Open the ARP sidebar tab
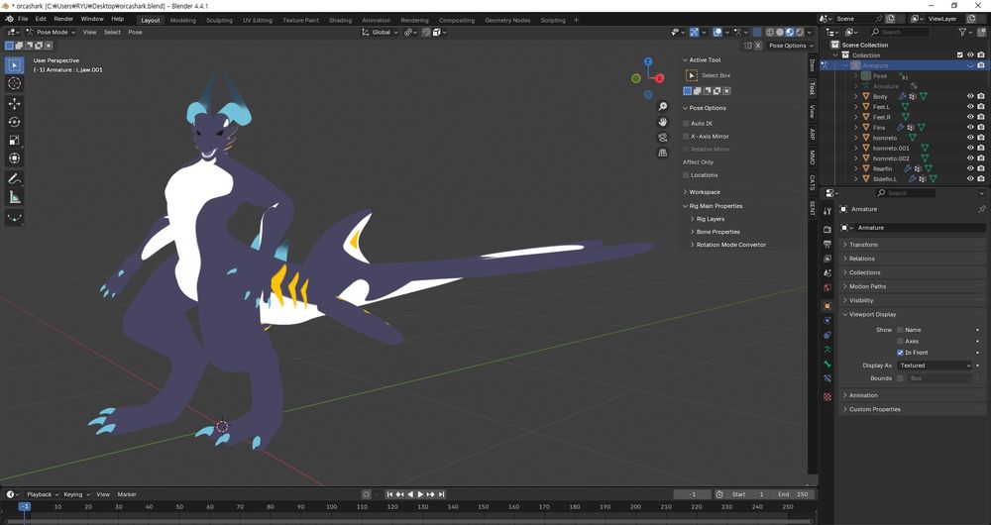The image size is (991, 525). coord(813,135)
